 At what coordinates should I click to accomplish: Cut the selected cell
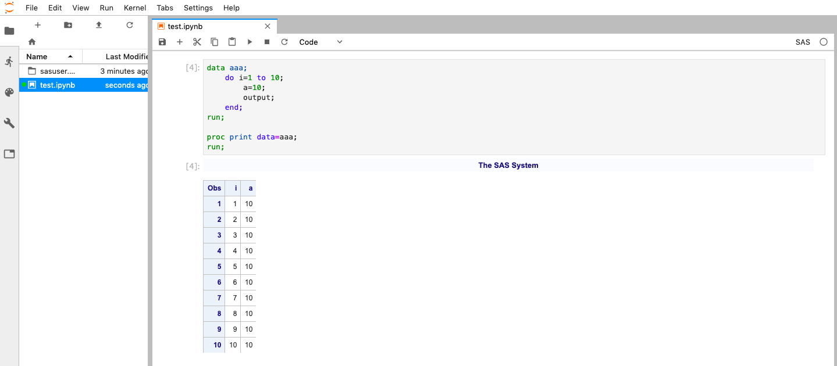coord(197,42)
